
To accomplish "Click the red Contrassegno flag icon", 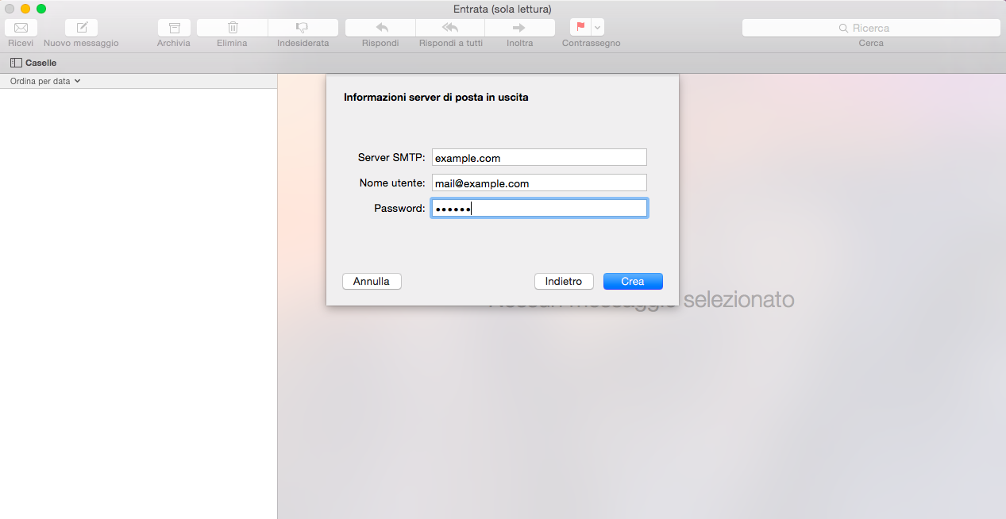I will click(x=580, y=28).
